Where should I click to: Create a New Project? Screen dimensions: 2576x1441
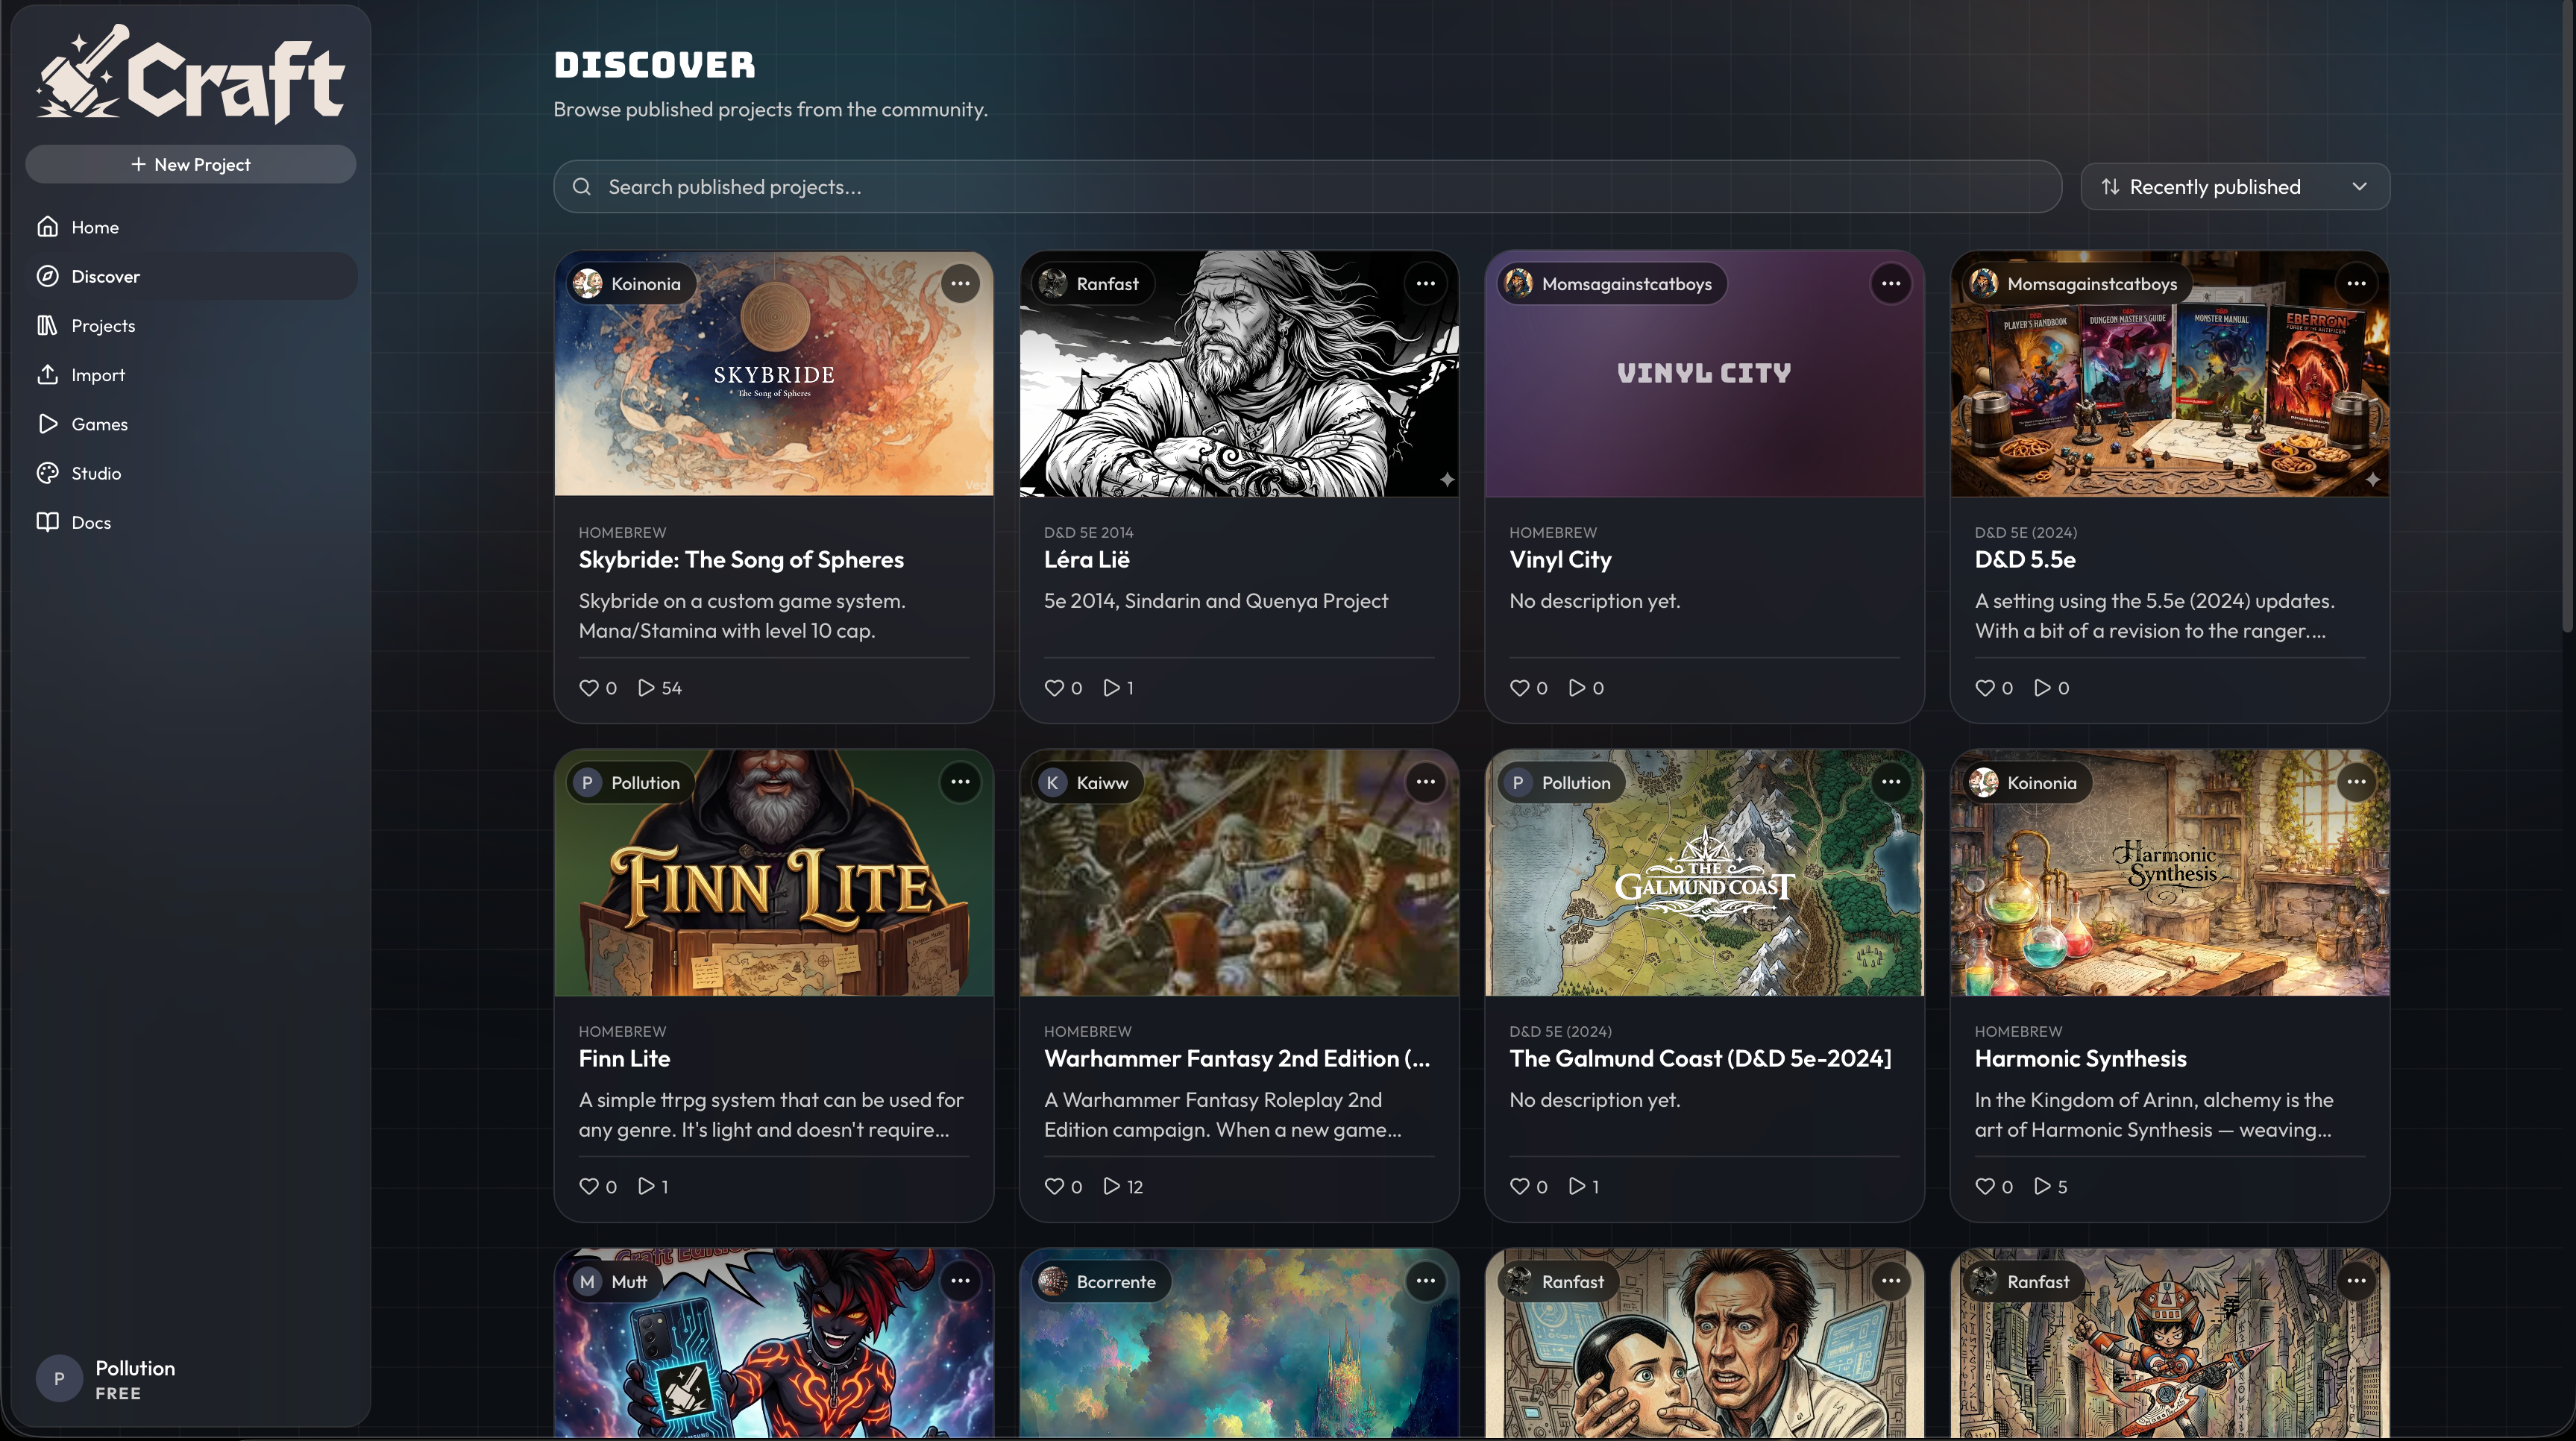(190, 164)
